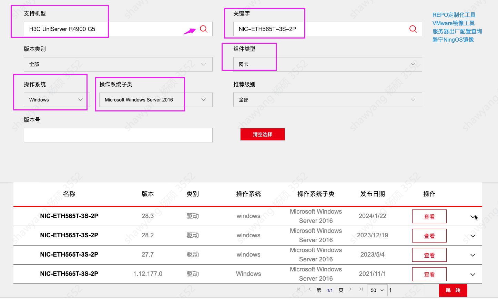Click the 清空选择 button
The width and height of the screenshot is (498, 302).
pos(263,134)
